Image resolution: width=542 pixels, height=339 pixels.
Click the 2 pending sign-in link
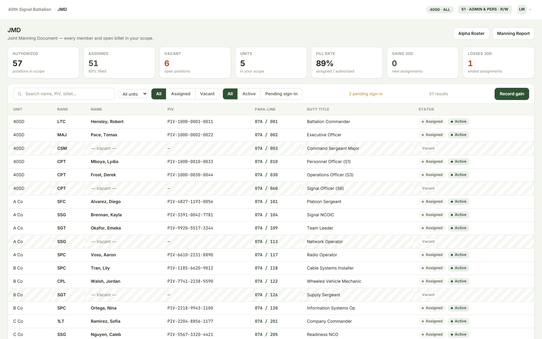pyautogui.click(x=366, y=94)
